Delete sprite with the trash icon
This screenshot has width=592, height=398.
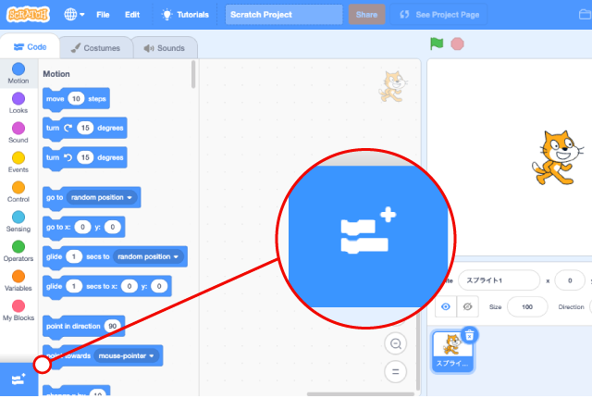click(469, 335)
